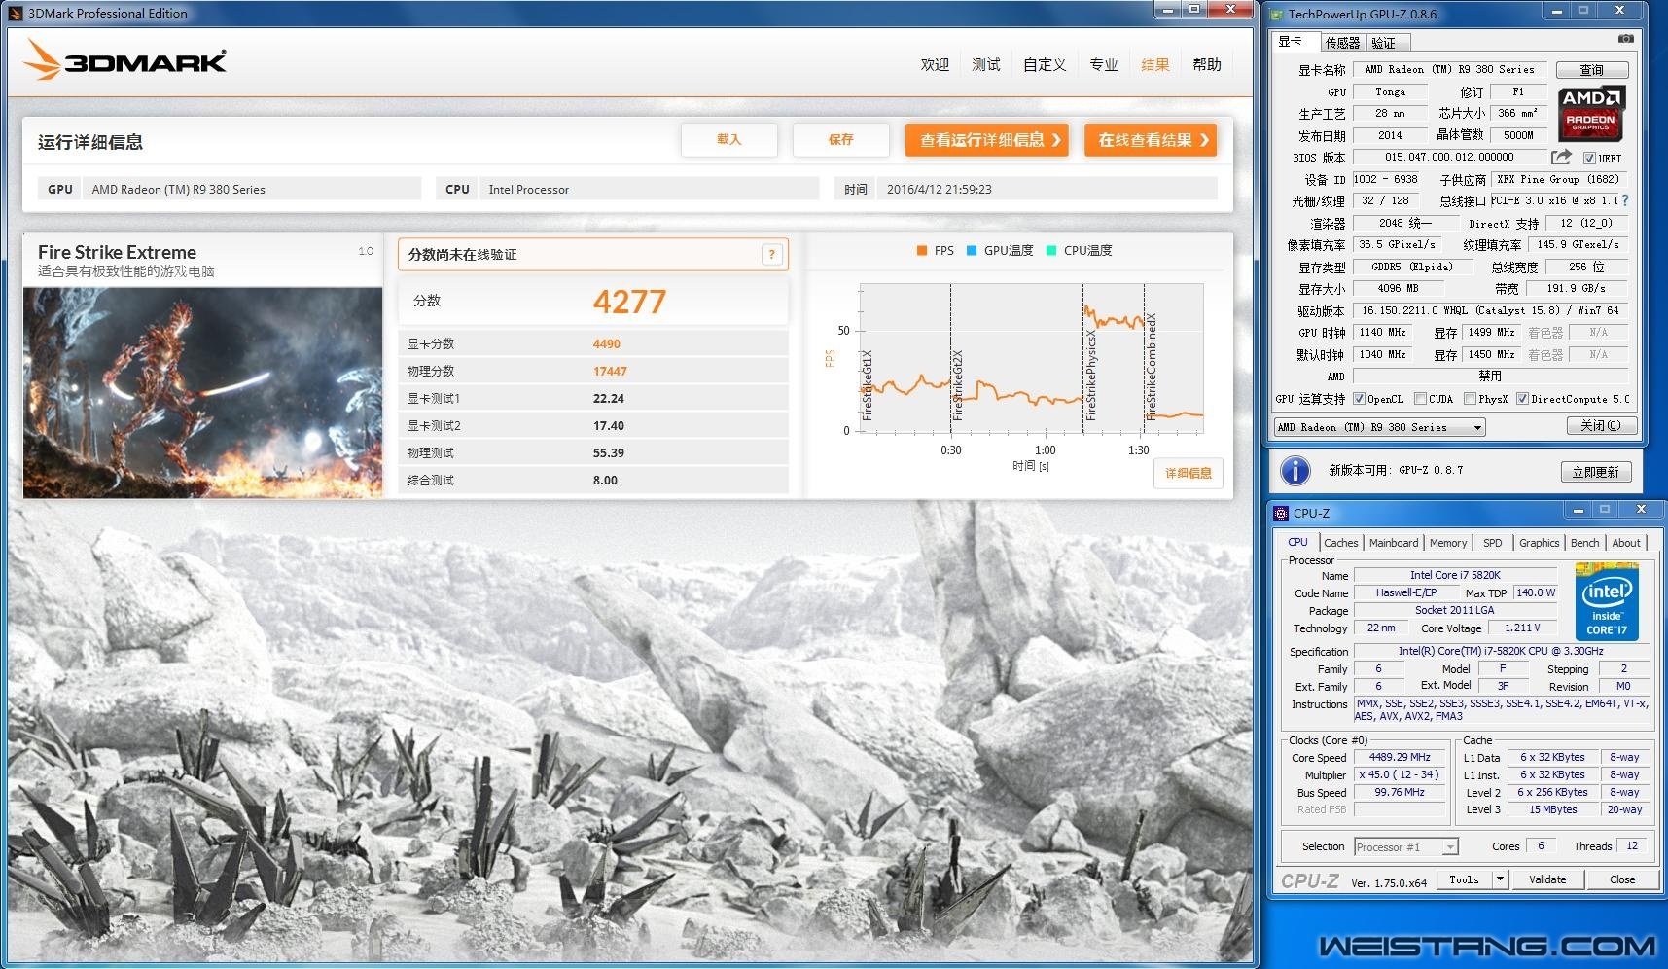Switch to the Memory tab in CPU-Z

click(x=1448, y=543)
